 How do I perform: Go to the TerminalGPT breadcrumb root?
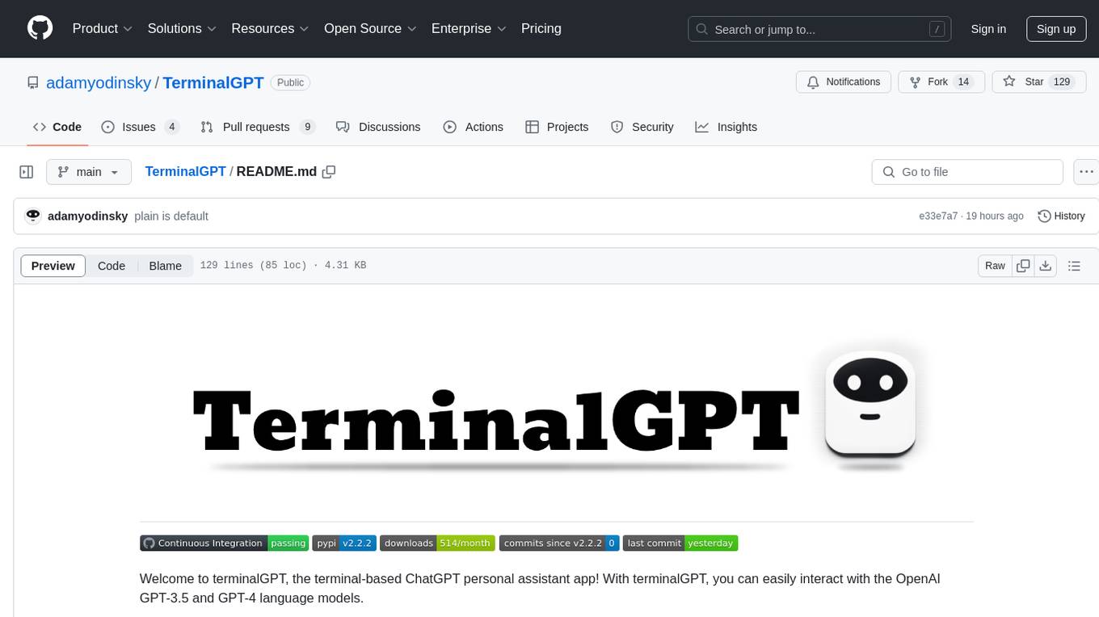185,171
